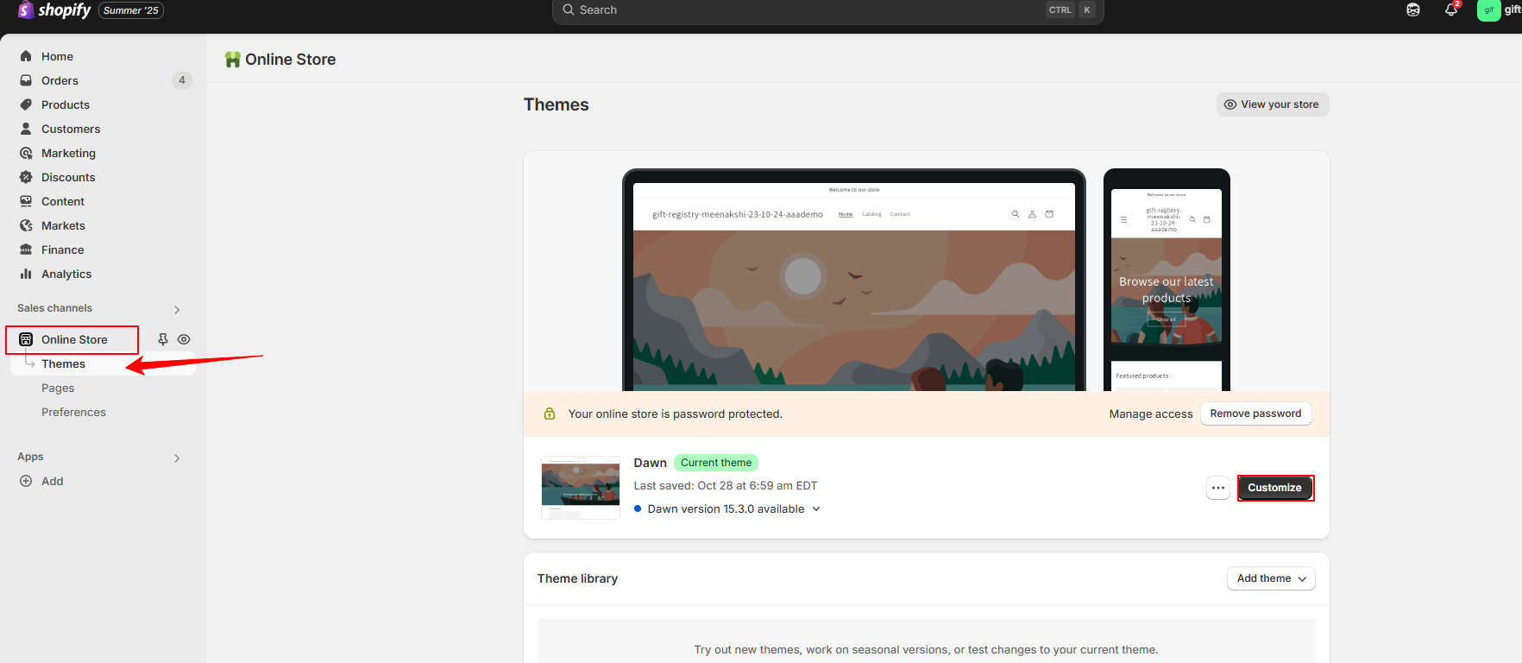Open Pages under Online Store
Screen dimensions: 1522x663
tap(58, 388)
